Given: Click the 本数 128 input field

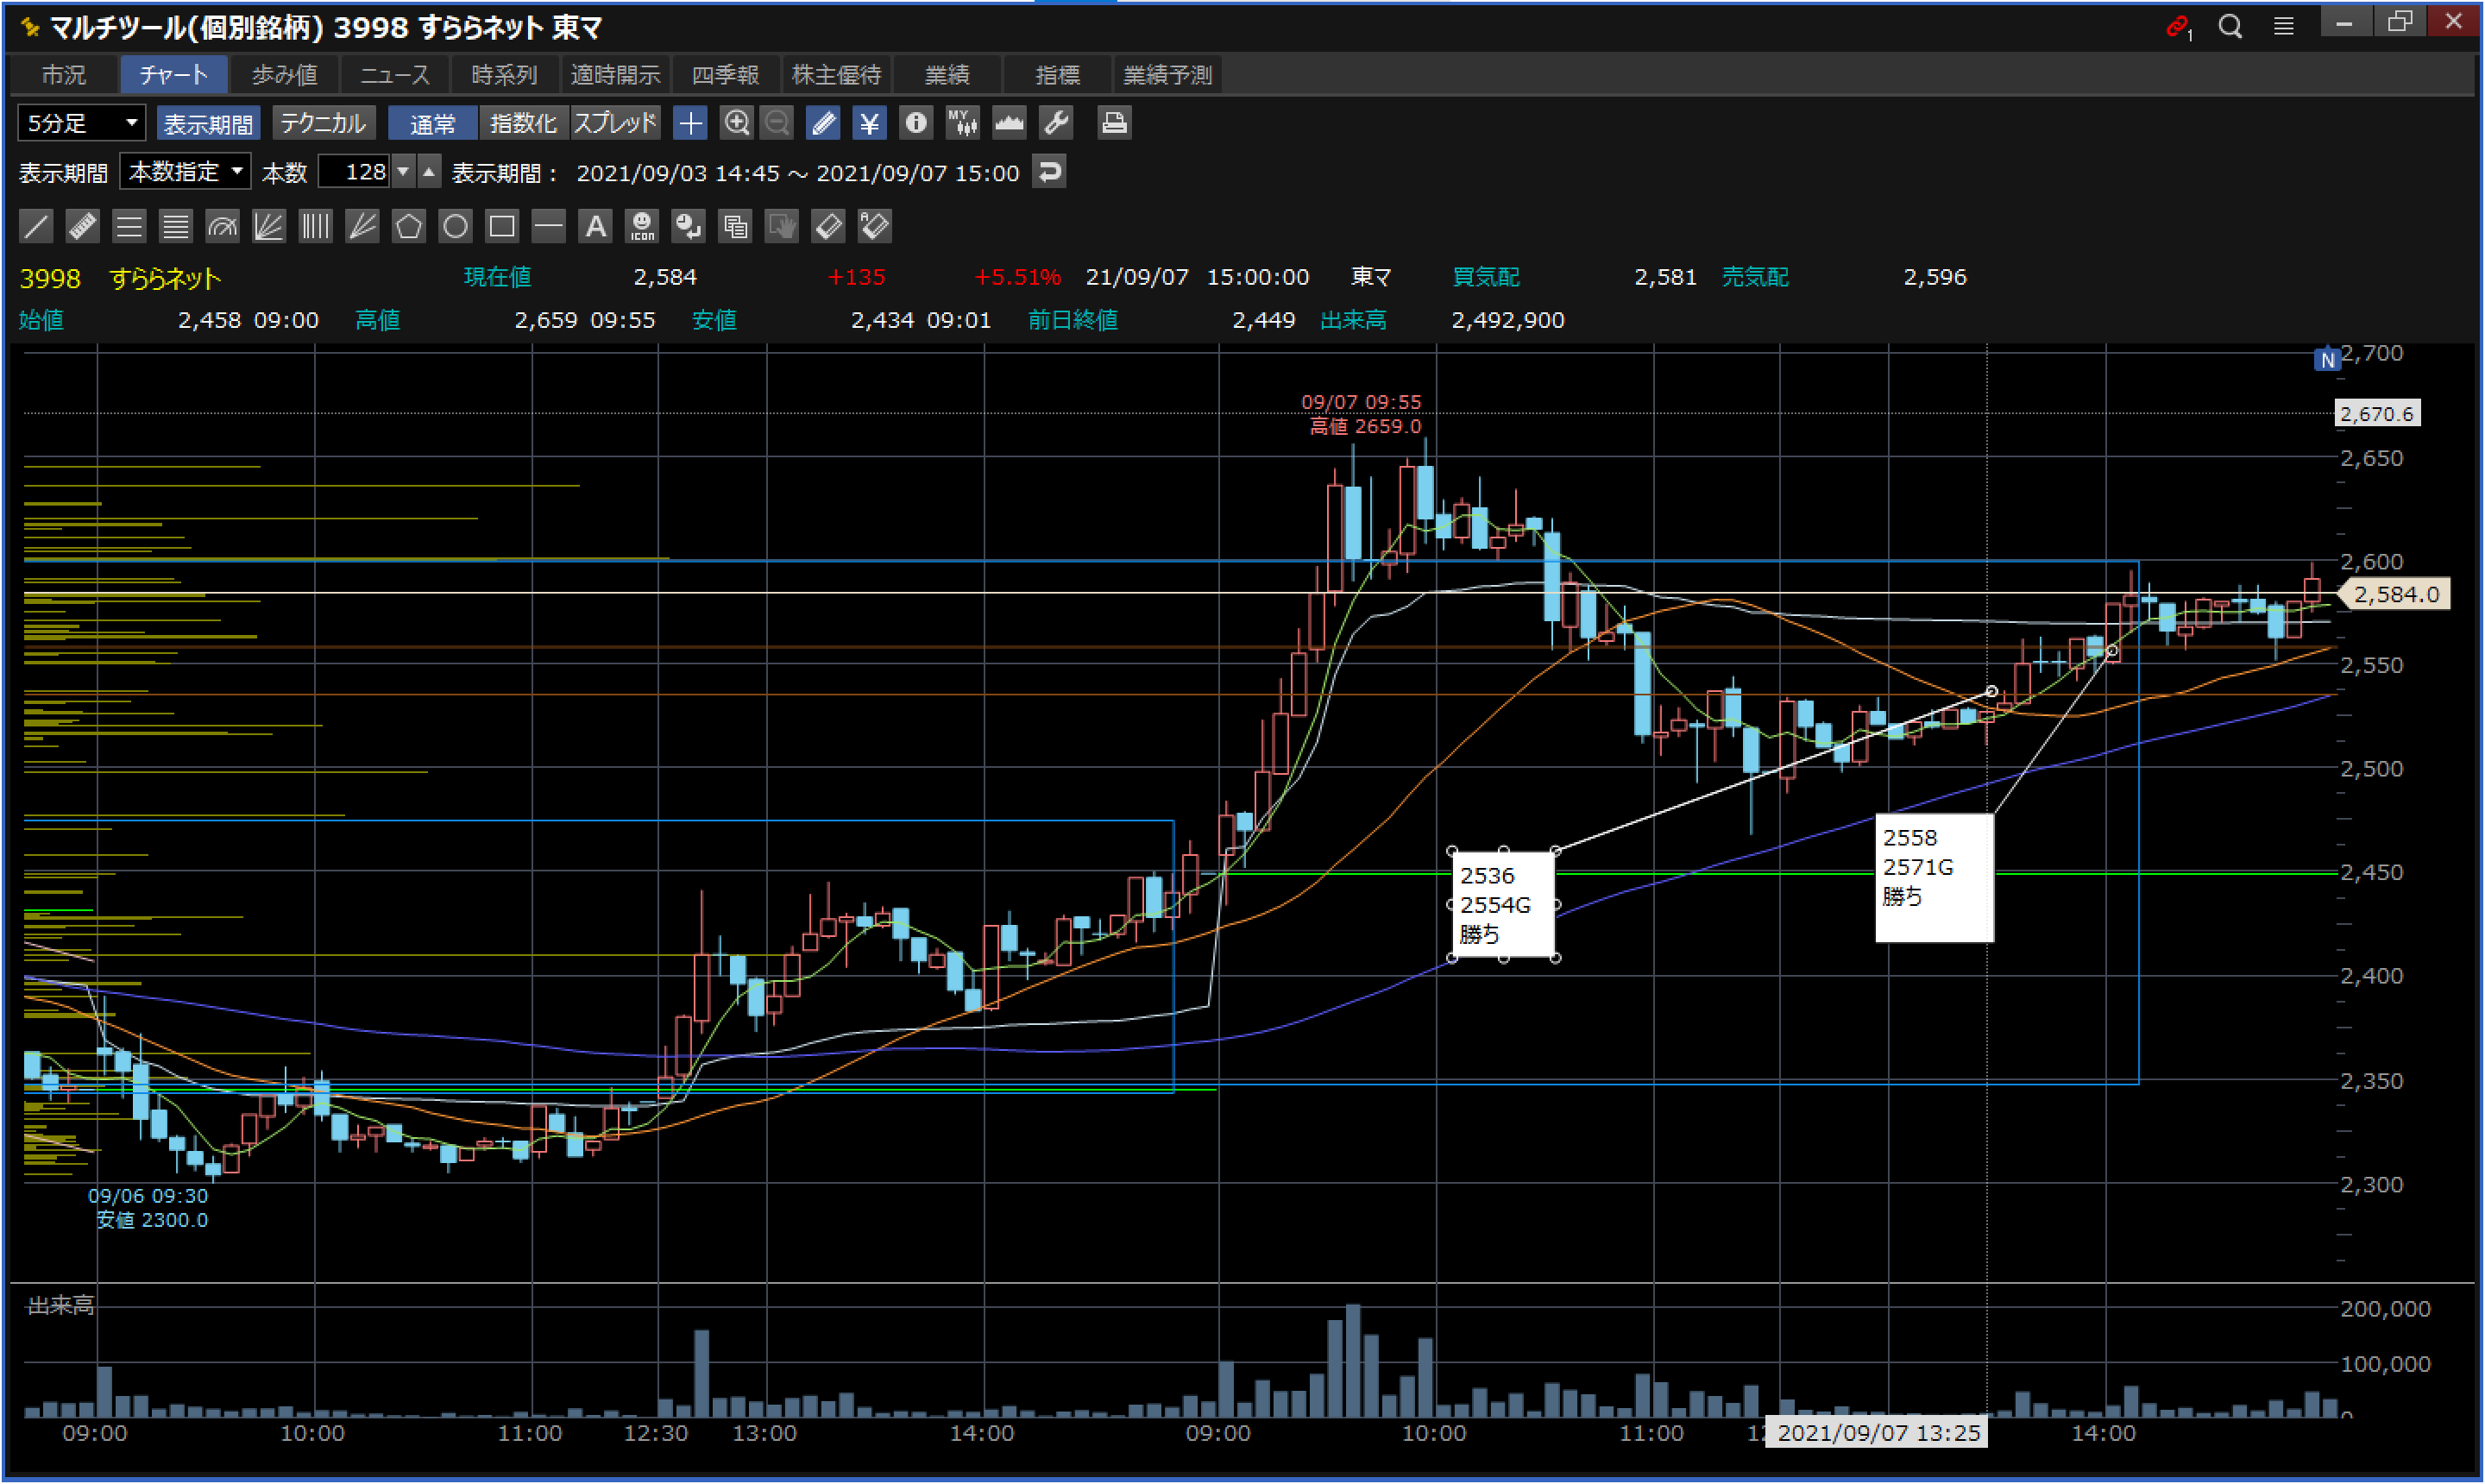Looking at the screenshot, I should [x=355, y=172].
